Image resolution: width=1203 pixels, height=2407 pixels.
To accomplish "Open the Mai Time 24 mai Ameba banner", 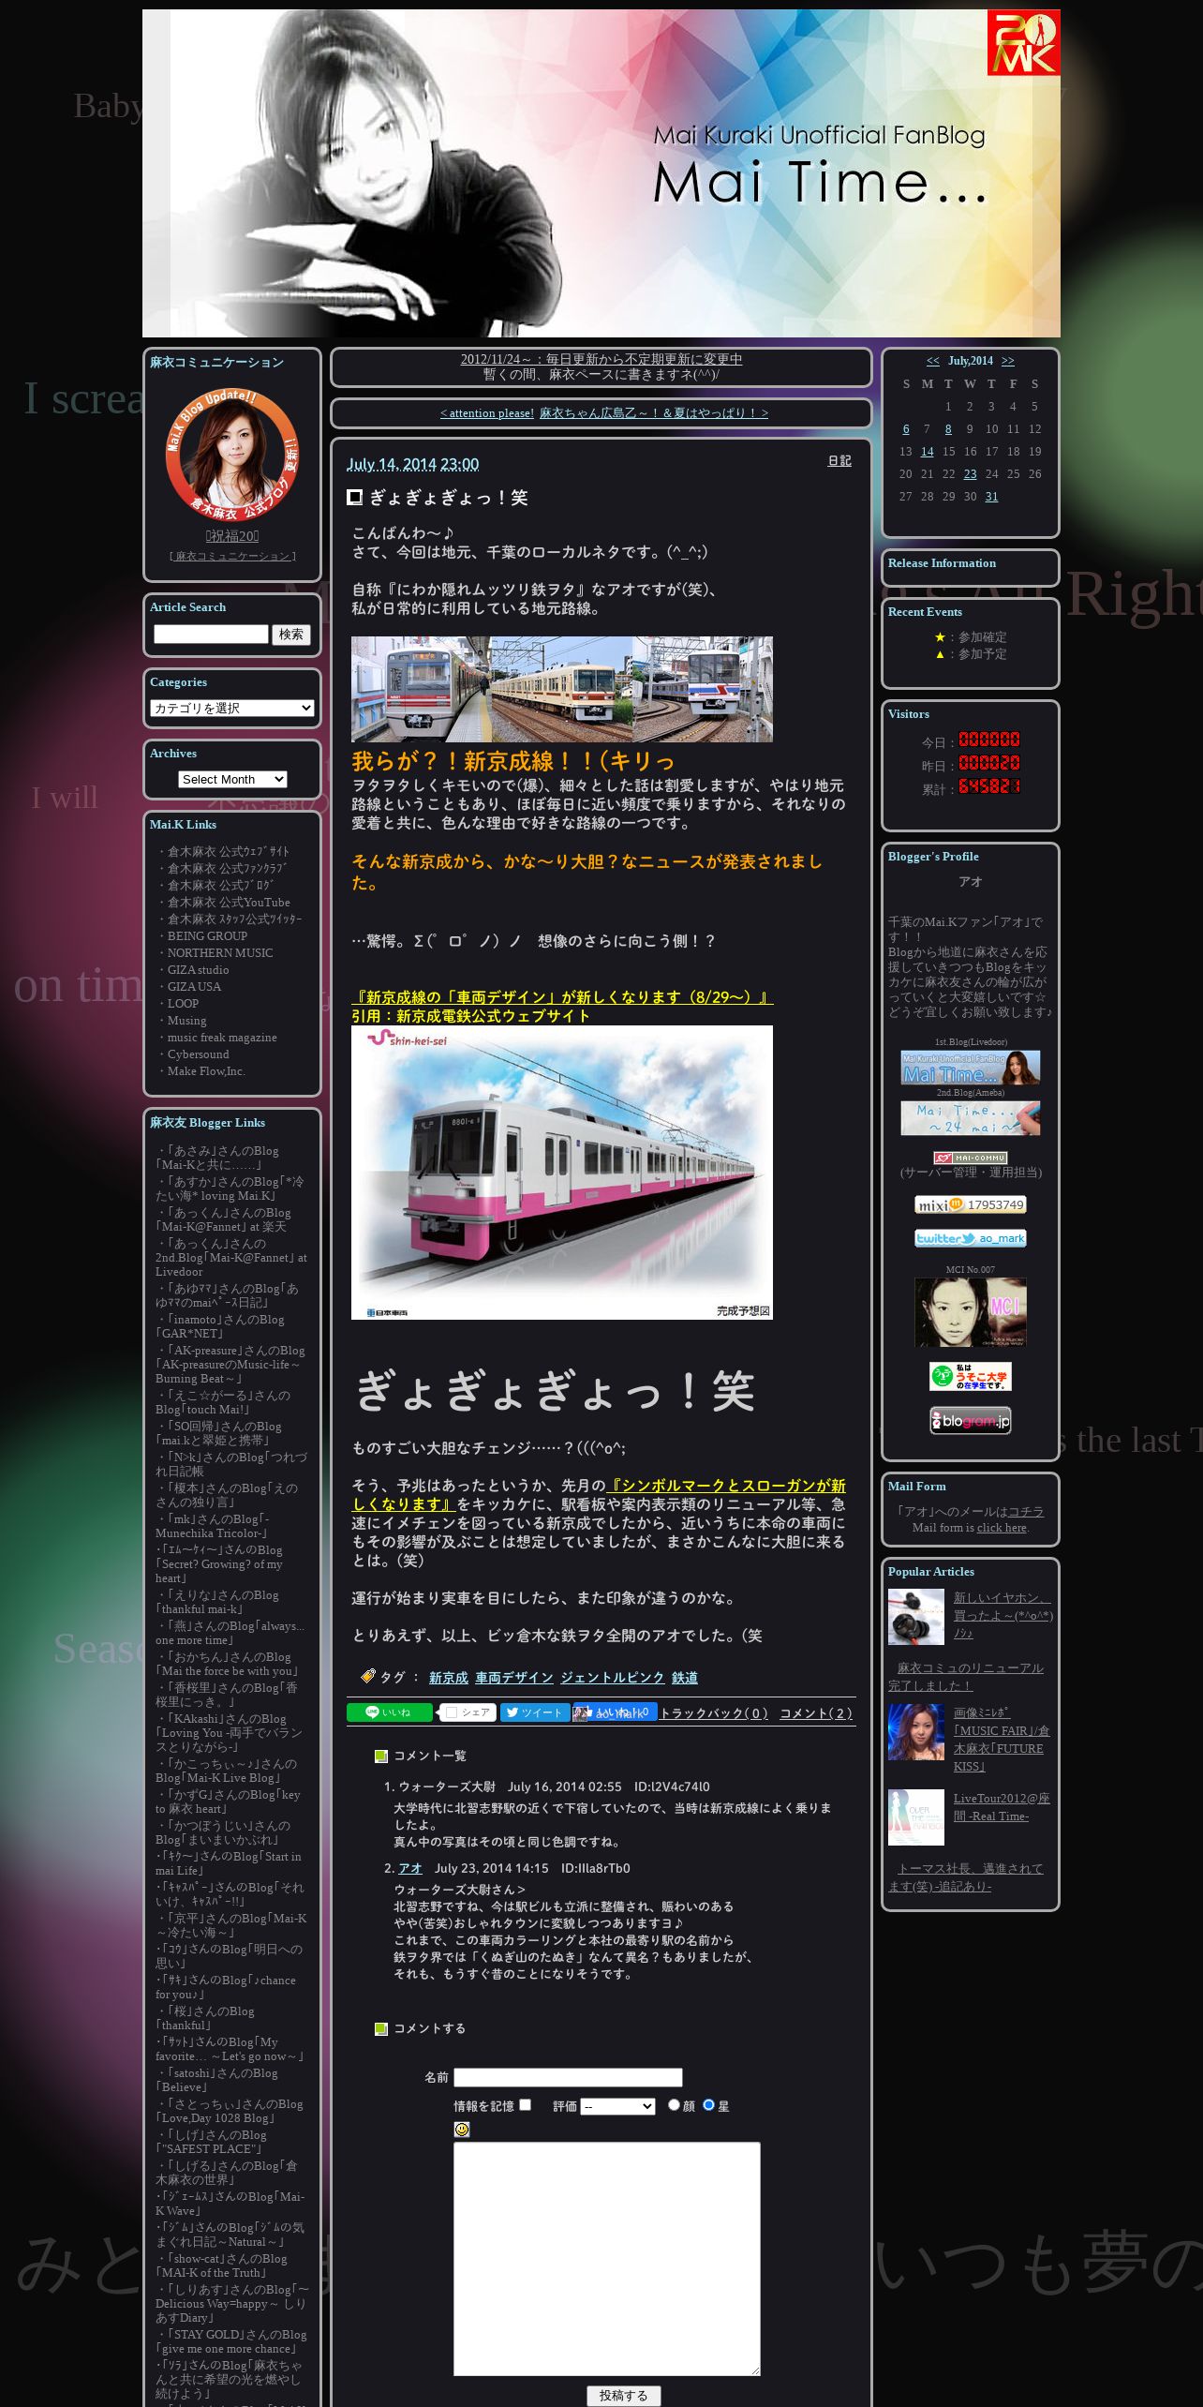I will click(x=971, y=1118).
